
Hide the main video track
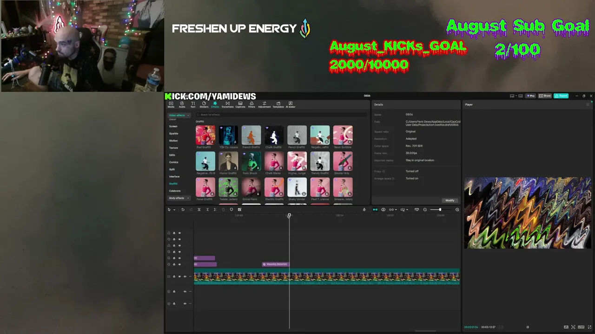(179, 276)
